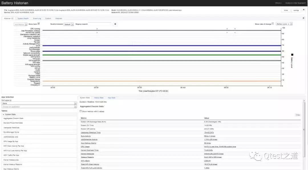
Task: Open the Custom tab
Action: [x=48, y=18]
